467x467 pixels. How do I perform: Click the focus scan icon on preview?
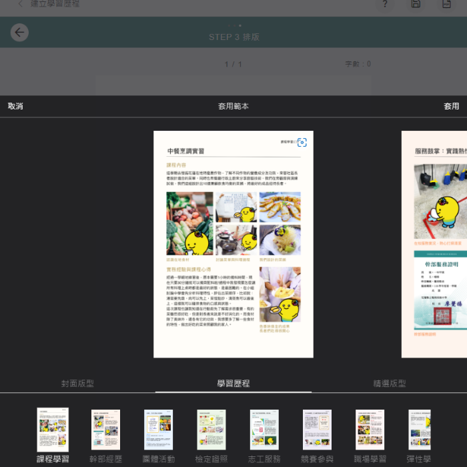302,142
